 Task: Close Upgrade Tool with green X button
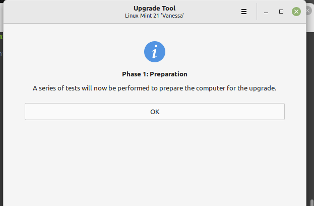coord(296,12)
